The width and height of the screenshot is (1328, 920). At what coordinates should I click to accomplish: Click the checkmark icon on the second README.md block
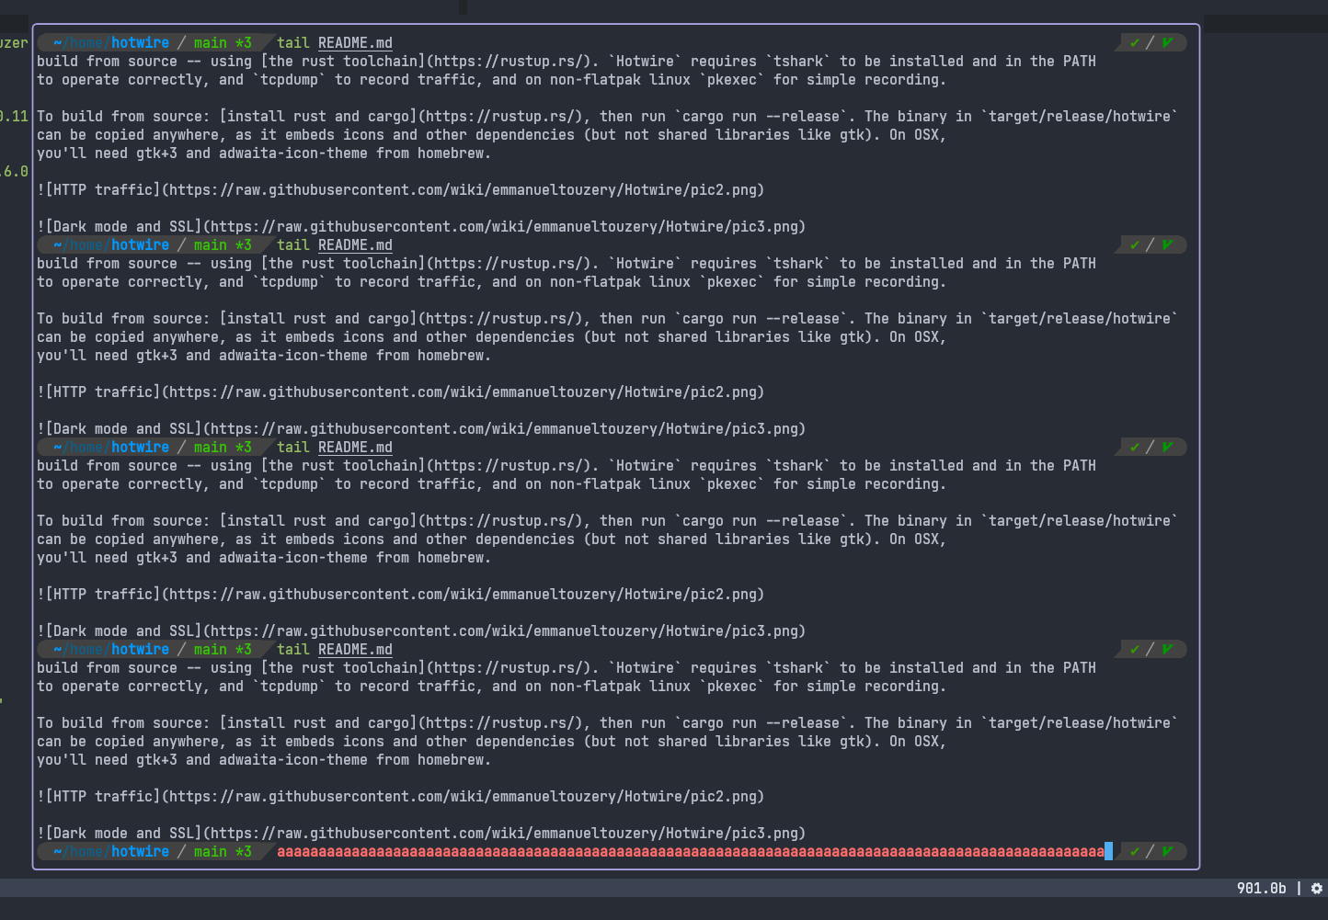pyautogui.click(x=1134, y=244)
